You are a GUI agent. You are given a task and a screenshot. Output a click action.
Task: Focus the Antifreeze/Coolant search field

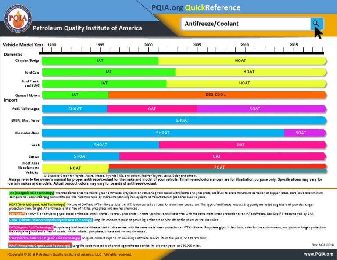click(x=246, y=24)
